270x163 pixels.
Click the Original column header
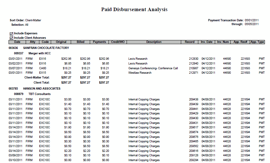click(x=61, y=42)
